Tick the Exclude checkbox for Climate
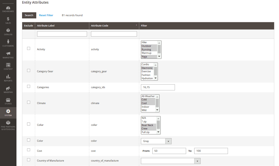This screenshot has height=166, width=279. pyautogui.click(x=28, y=102)
